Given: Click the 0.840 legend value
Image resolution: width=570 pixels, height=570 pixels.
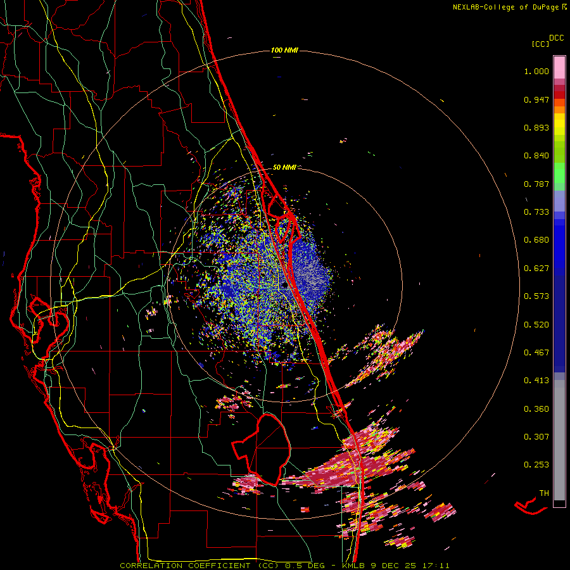Looking at the screenshot, I should (x=536, y=156).
